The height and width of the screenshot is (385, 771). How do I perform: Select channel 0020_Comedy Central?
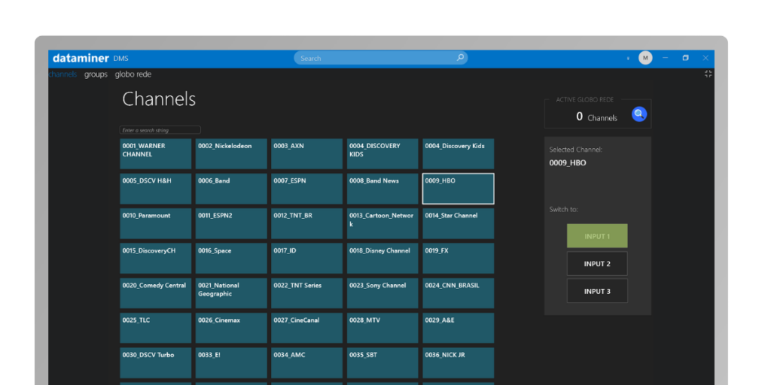[155, 293]
